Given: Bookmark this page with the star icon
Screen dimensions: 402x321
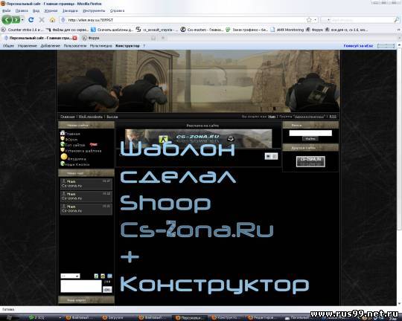Looking at the screenshot, I should 309,20.
